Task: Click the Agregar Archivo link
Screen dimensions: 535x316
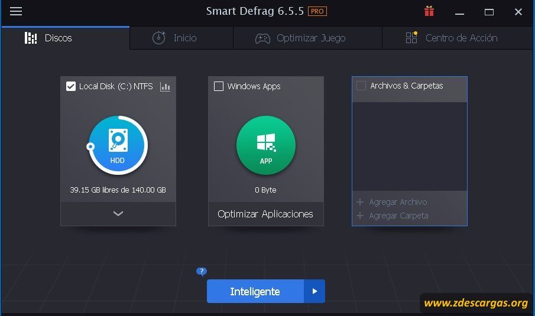Action: [x=398, y=202]
